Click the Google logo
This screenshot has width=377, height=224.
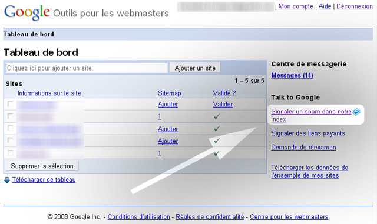pyautogui.click(x=27, y=12)
